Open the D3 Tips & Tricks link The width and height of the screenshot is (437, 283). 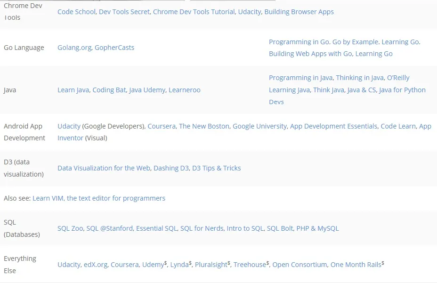point(217,168)
